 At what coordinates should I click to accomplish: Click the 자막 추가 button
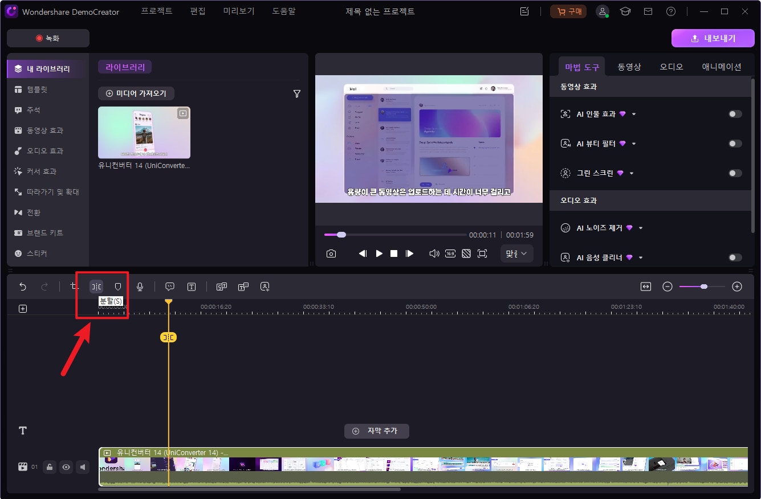376,431
